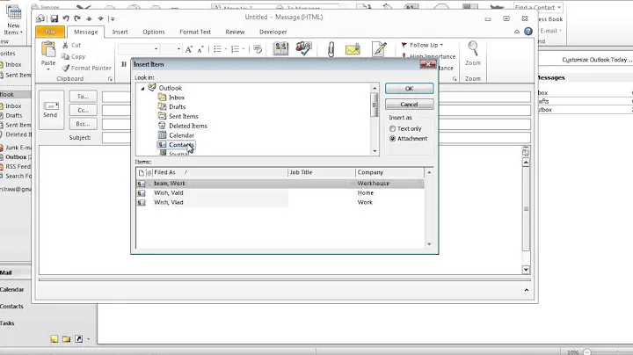This screenshot has width=633, height=355.
Task: Click the Folder List icon at navigation pane bottom
Action: (x=66, y=339)
